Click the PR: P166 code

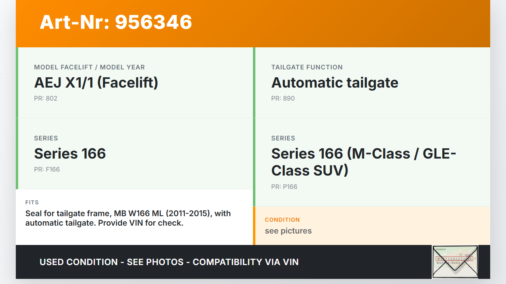click(x=284, y=187)
